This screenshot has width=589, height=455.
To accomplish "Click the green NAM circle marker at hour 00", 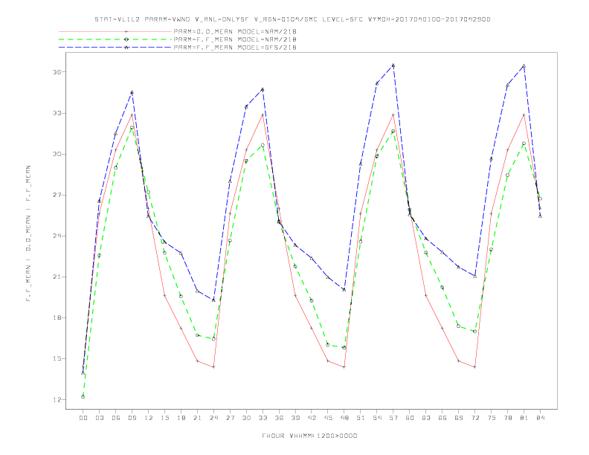I will pyautogui.click(x=83, y=397).
